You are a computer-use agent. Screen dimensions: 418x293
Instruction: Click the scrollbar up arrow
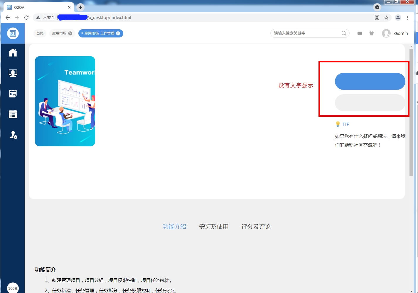(x=411, y=47)
